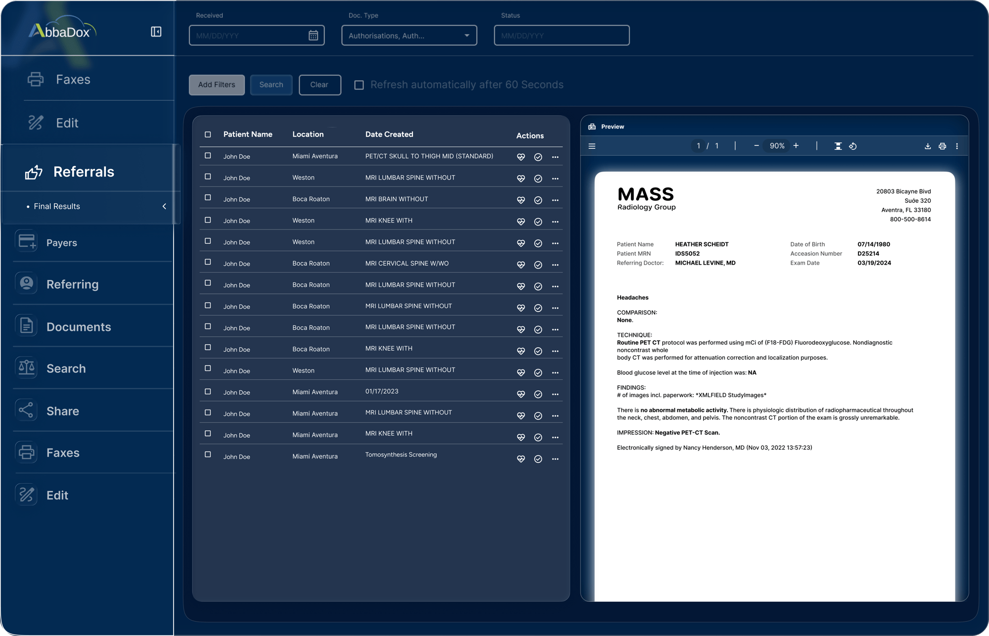Click the Search button above the table
The height and width of the screenshot is (636, 989).
coord(271,85)
